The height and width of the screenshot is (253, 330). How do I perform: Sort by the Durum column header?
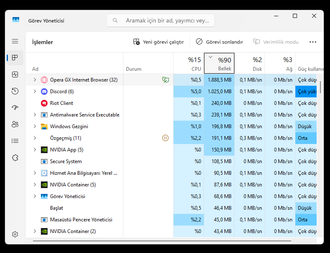149,63
